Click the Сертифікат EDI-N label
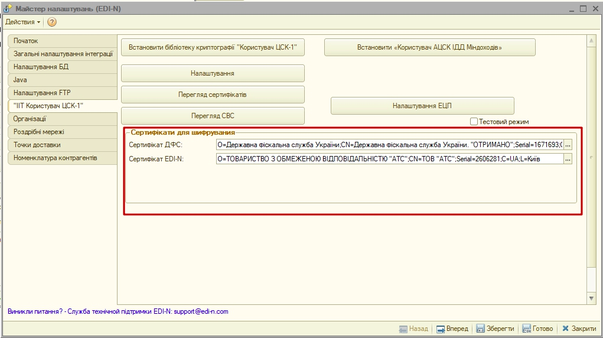Viewport: 603px width, 338px height. (156, 159)
